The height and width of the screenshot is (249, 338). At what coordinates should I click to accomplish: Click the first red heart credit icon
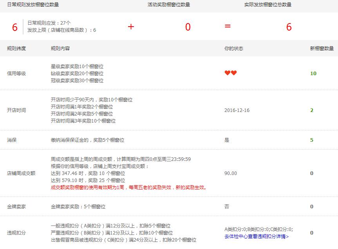pyautogui.click(x=228, y=73)
